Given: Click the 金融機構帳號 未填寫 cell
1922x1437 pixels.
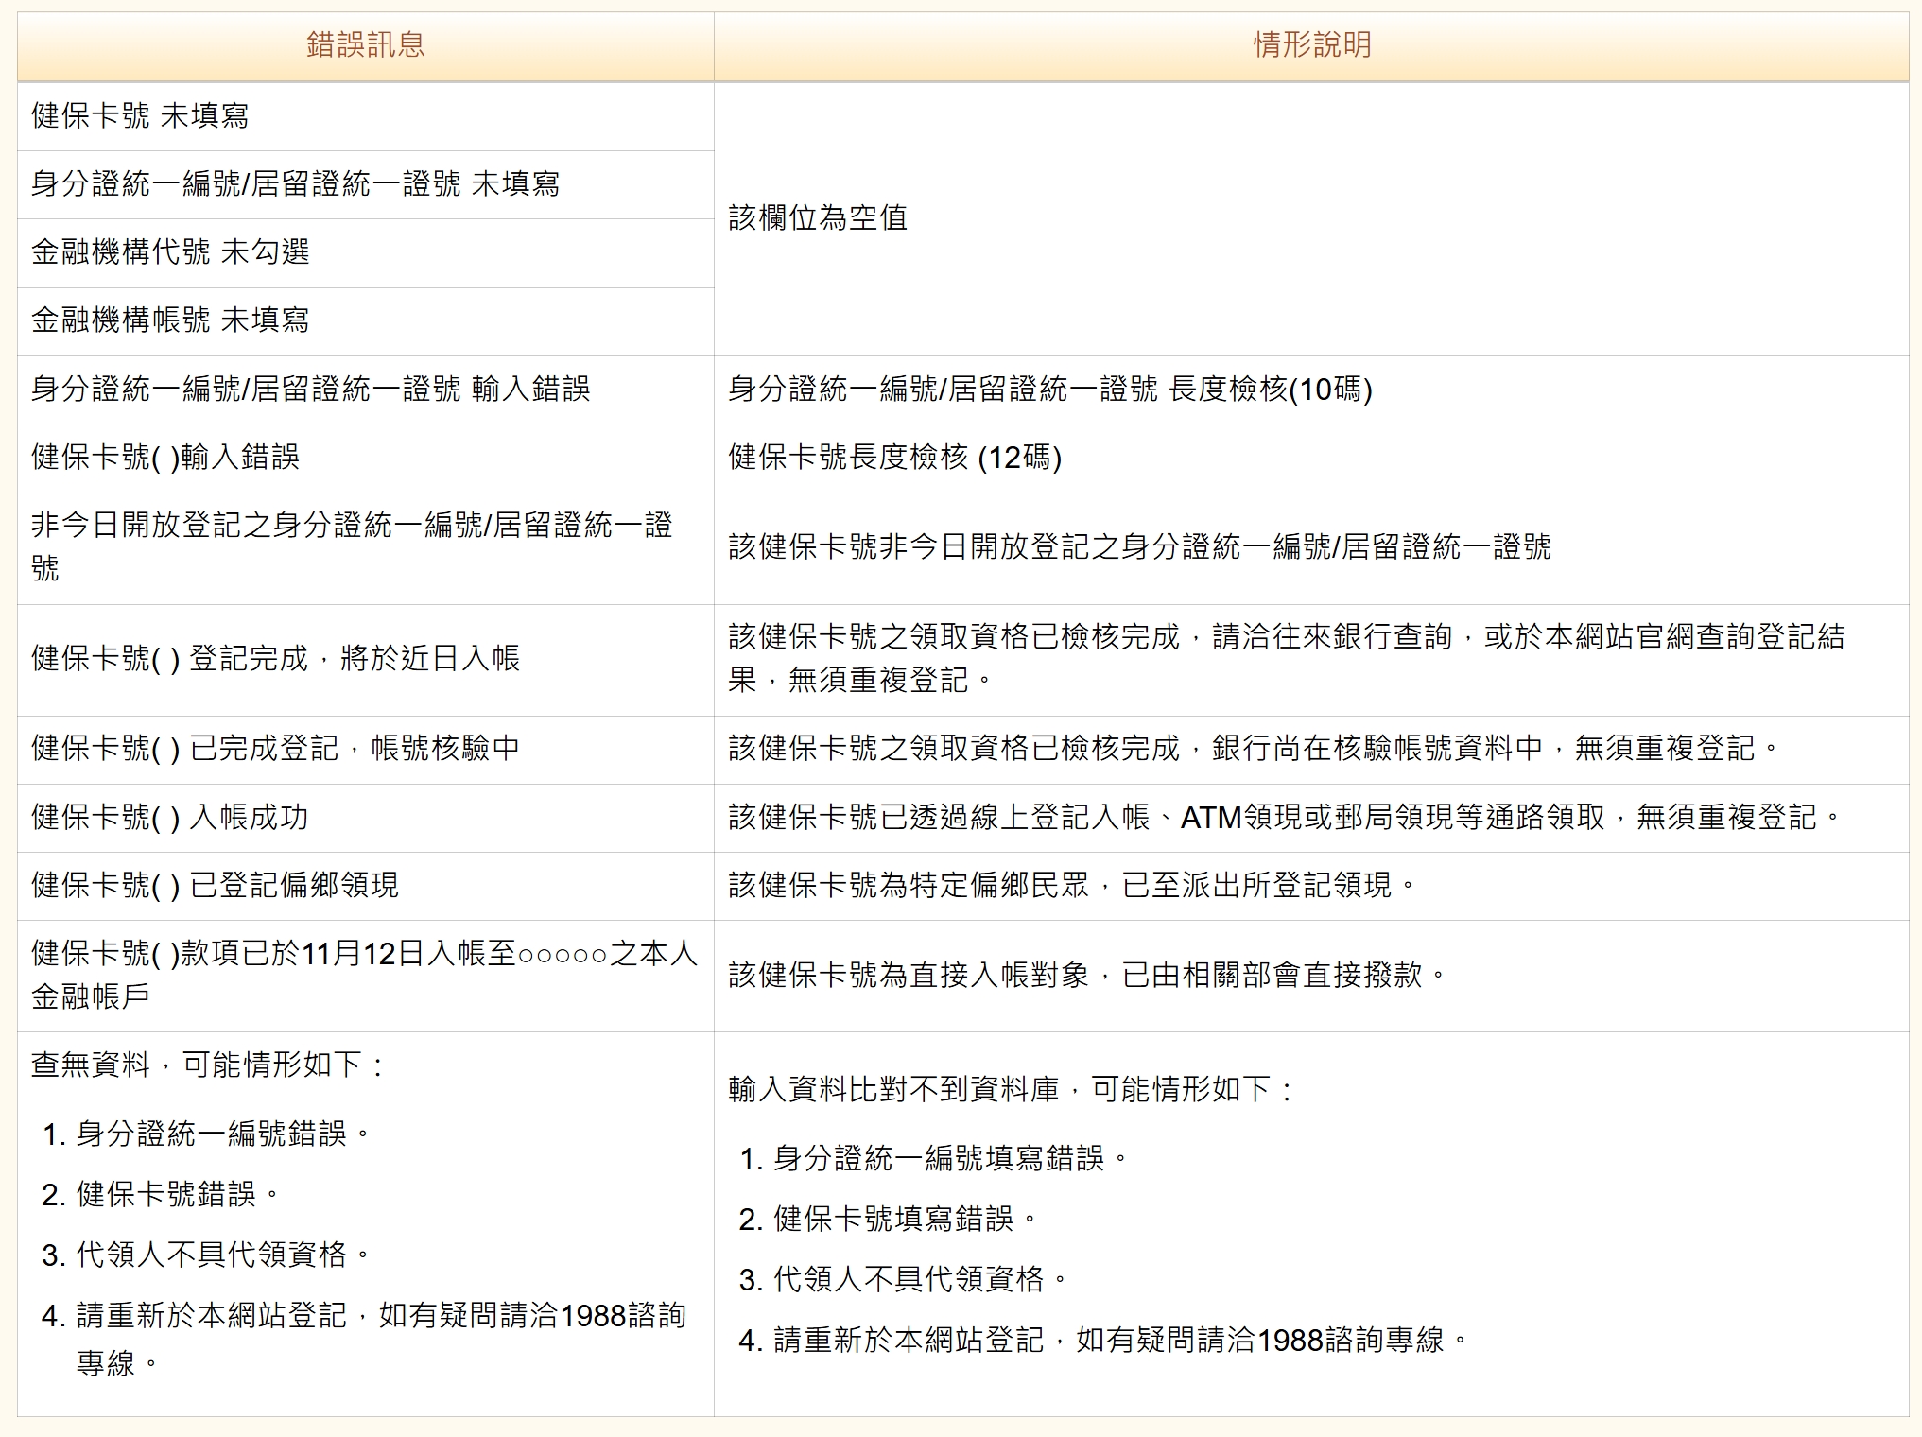Looking at the screenshot, I should (x=170, y=320).
